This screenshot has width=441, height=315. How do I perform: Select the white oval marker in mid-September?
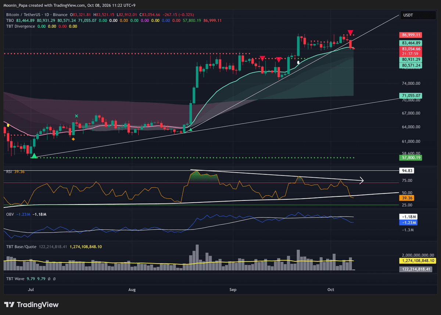click(x=298, y=62)
